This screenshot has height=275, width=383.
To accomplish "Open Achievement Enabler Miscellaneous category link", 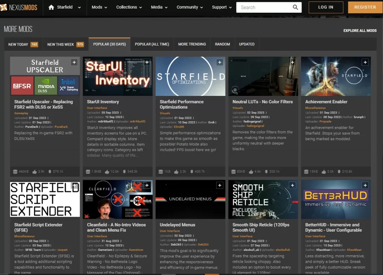I will tap(315, 108).
